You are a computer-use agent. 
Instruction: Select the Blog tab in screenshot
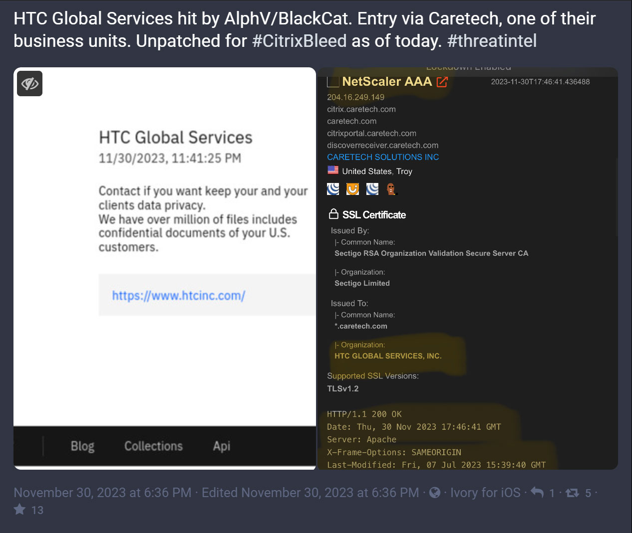point(82,446)
